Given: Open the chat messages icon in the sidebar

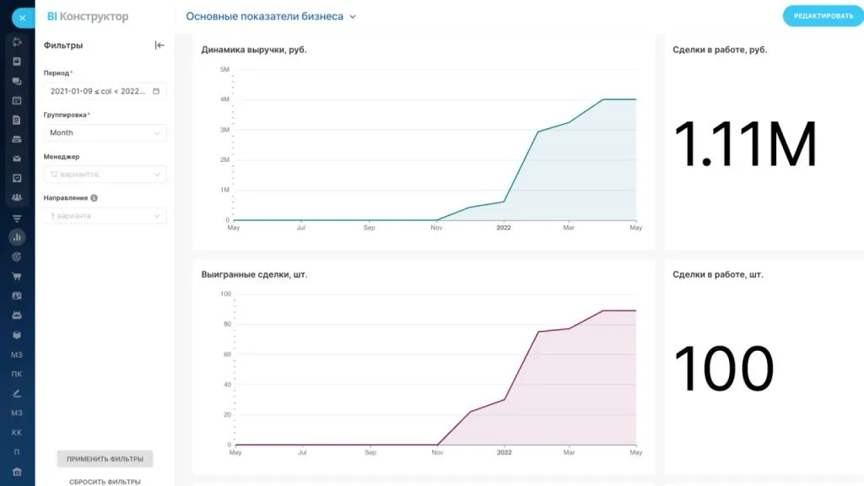Looking at the screenshot, I should (17, 81).
